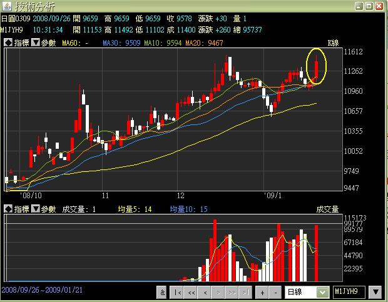Click the MA60 indicator label
Image resolution: width=388 pixels, height=302 pixels.
point(75,43)
